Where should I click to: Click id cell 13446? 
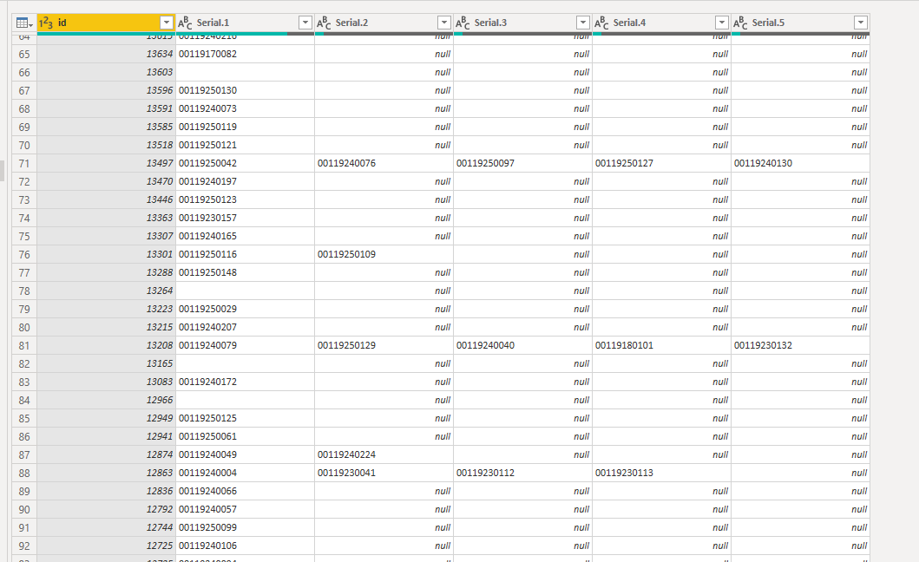[106, 199]
